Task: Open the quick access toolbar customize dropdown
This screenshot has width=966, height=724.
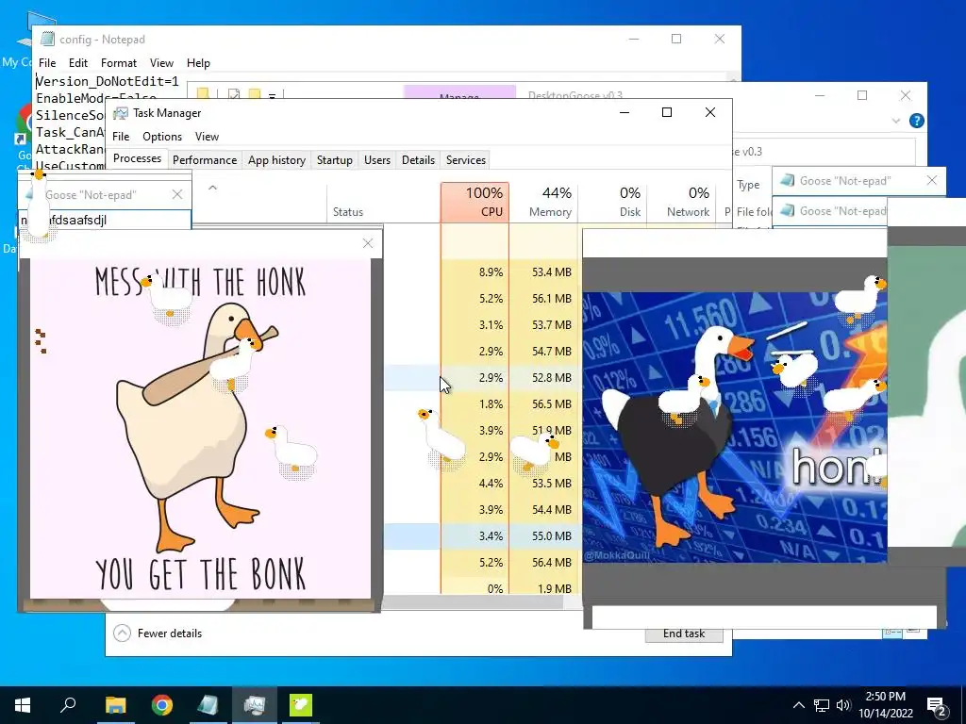Action: coord(272,95)
